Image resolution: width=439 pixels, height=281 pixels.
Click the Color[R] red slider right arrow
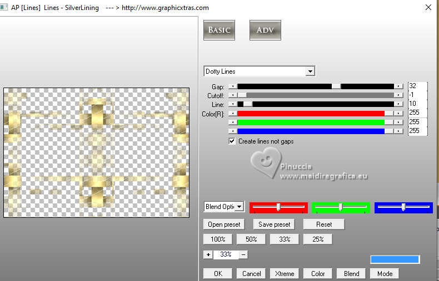398,114
